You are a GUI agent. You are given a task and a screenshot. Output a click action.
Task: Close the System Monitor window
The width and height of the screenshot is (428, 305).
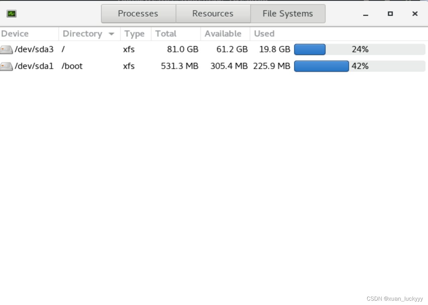[415, 14]
